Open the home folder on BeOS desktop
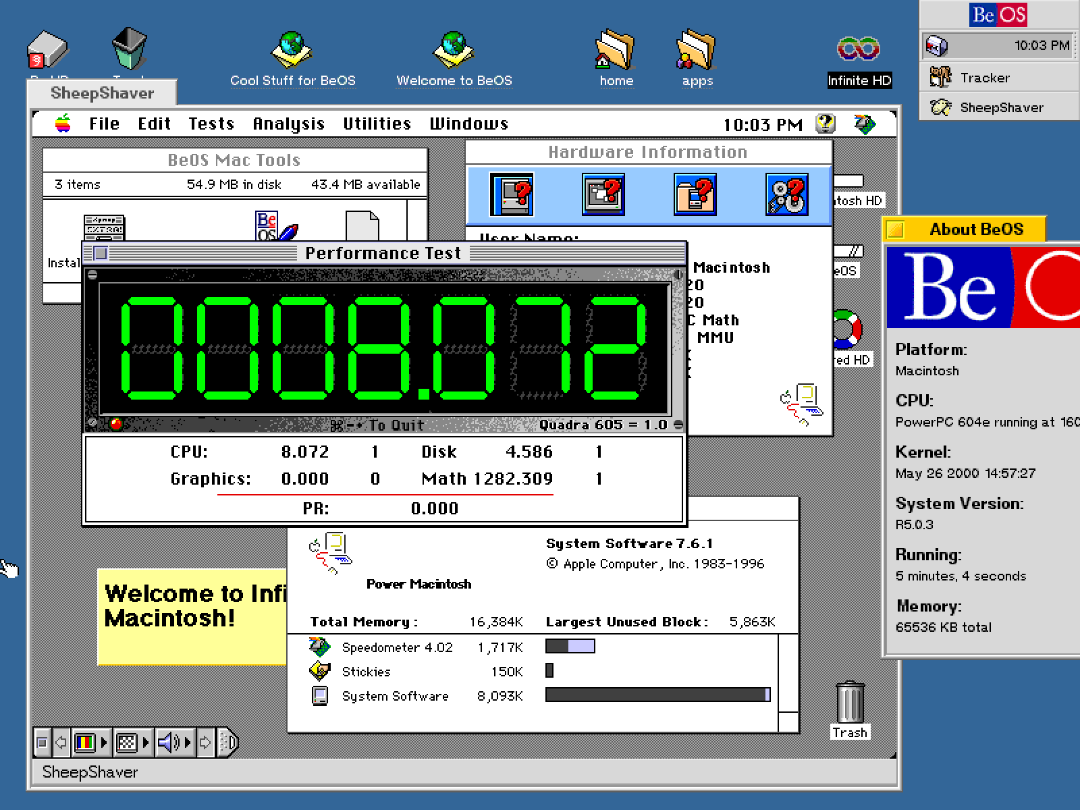The width and height of the screenshot is (1080, 810). coord(616,59)
